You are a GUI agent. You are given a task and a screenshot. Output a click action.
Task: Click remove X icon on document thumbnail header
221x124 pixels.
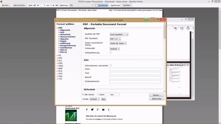point(188,65)
